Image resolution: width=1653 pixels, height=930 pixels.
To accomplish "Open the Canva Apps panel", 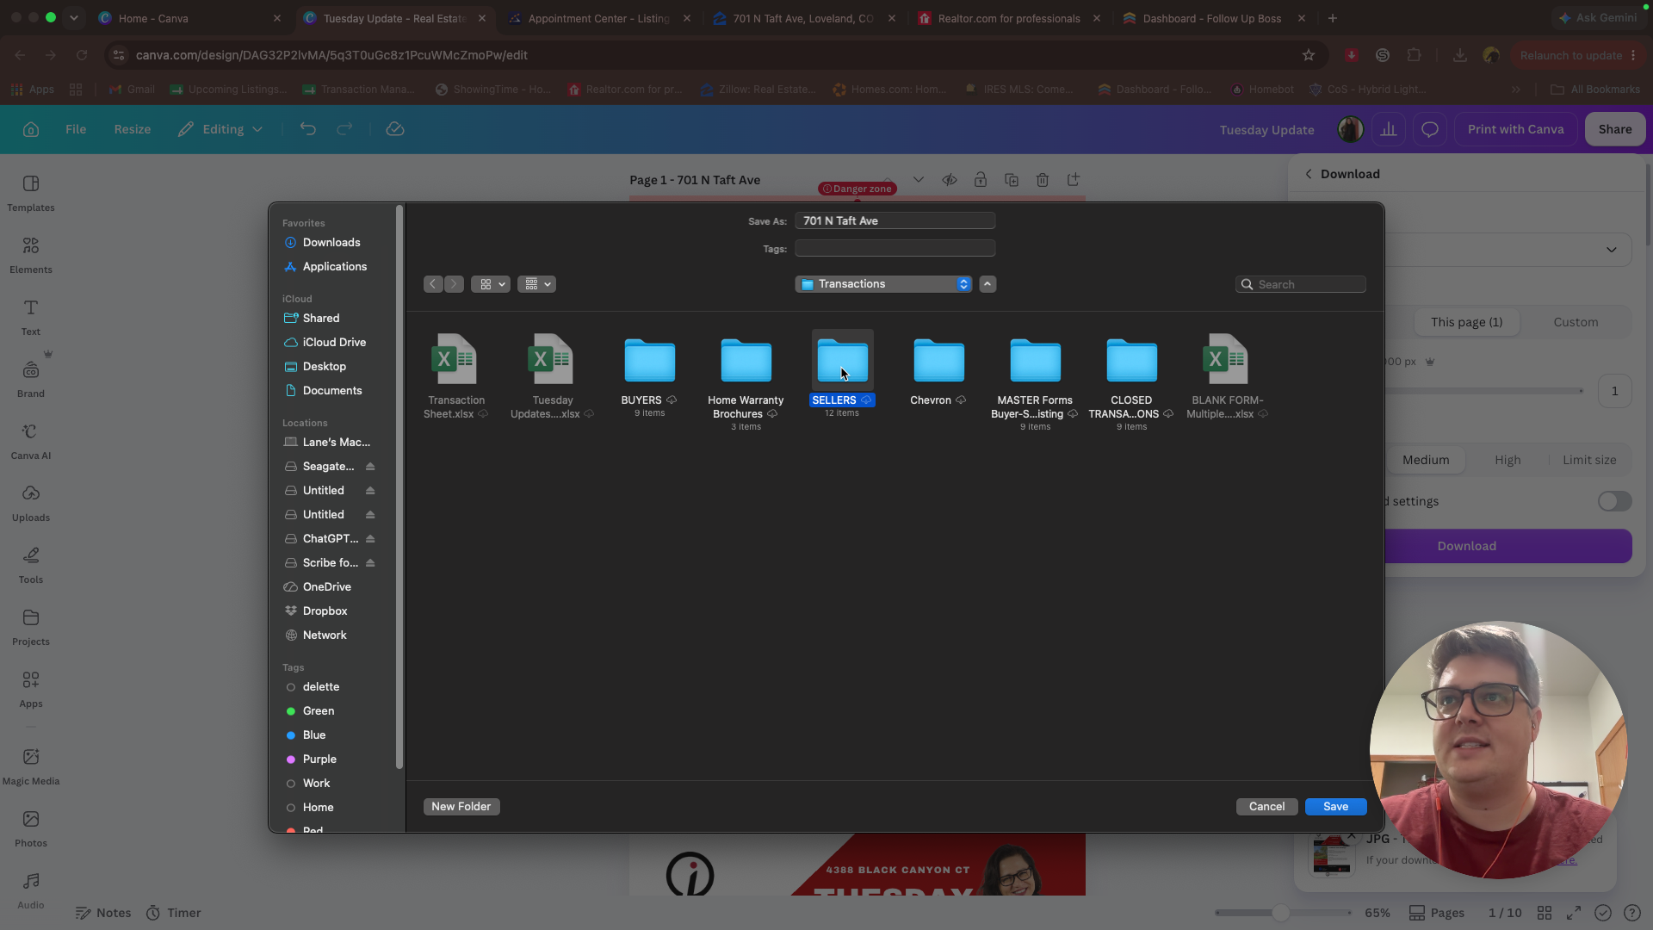I will [x=31, y=689].
